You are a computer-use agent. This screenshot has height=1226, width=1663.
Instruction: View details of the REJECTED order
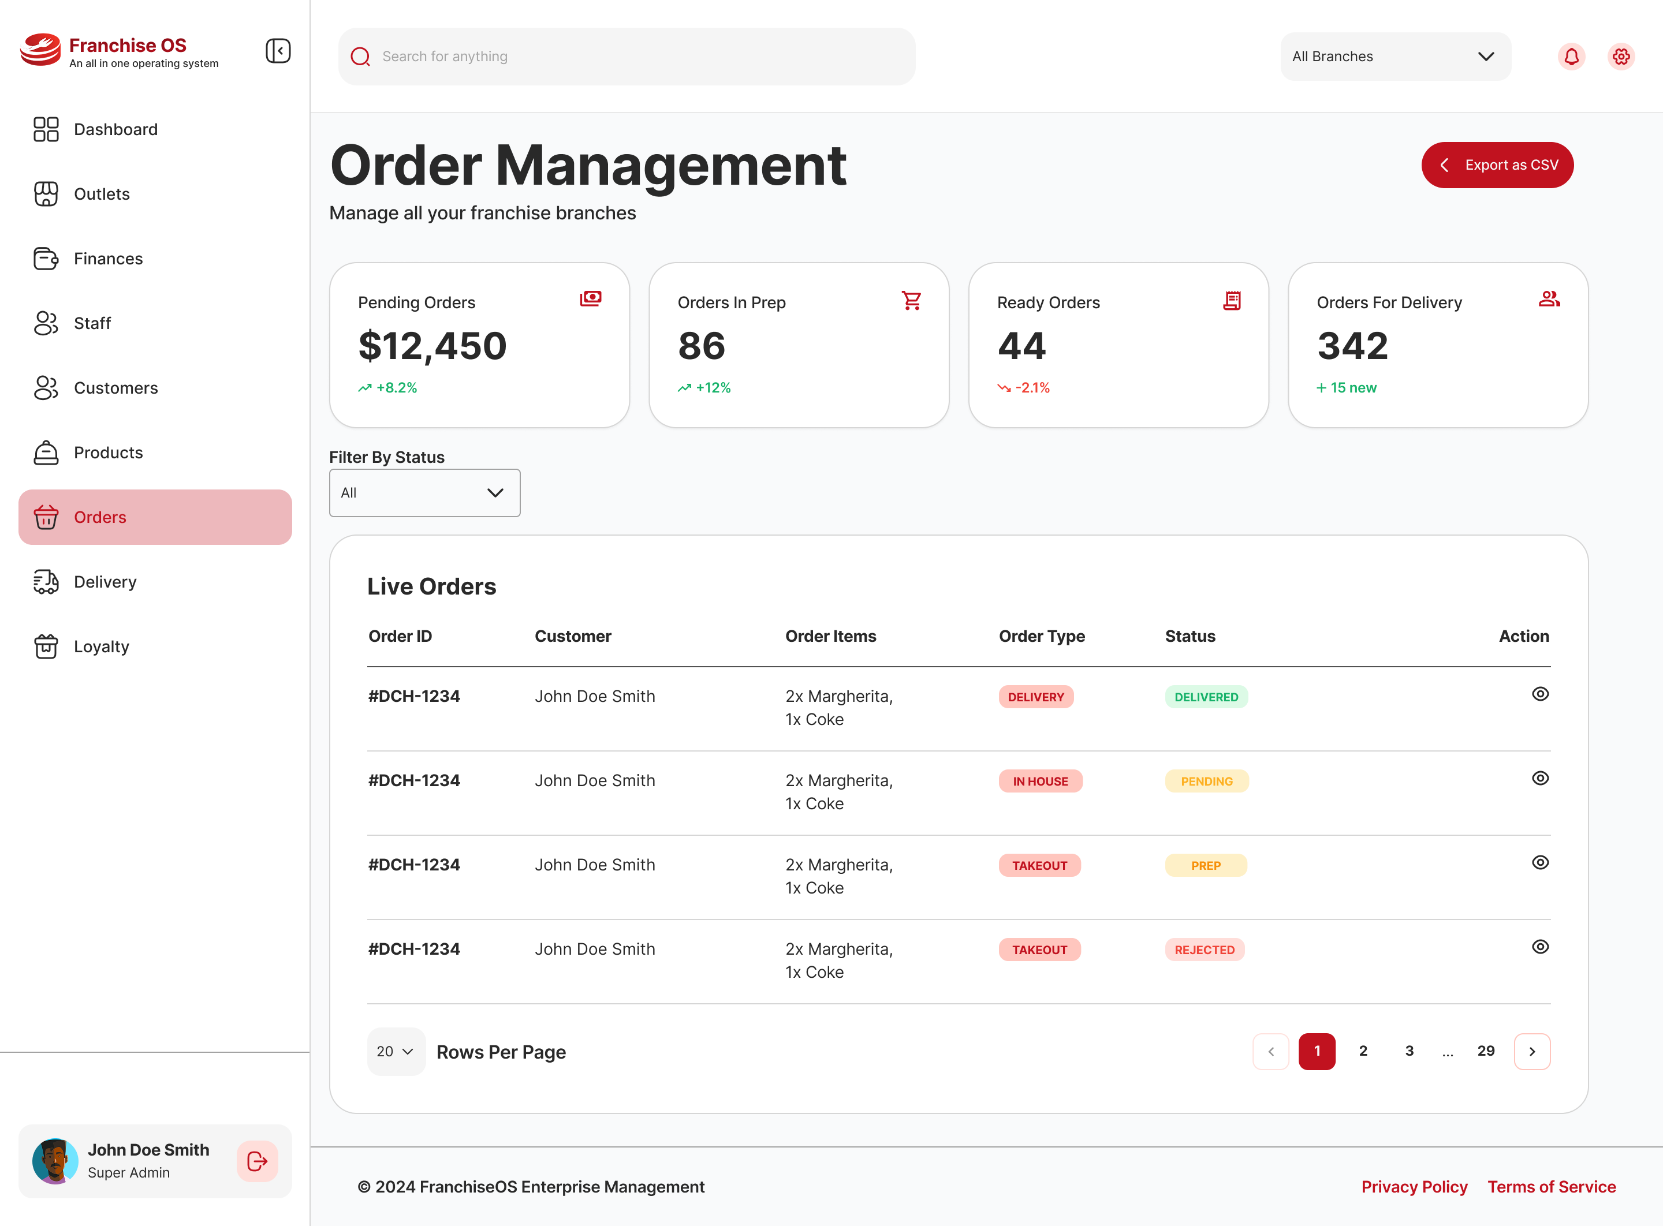[x=1541, y=947]
